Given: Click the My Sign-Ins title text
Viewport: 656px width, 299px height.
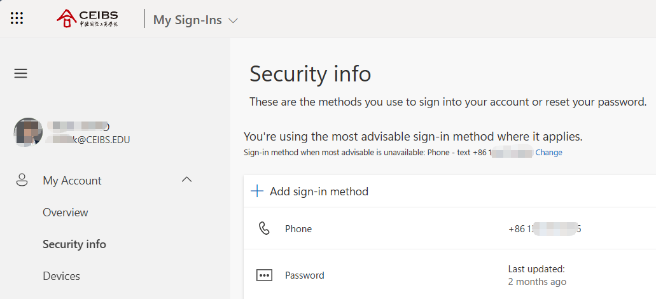Looking at the screenshot, I should [x=188, y=20].
